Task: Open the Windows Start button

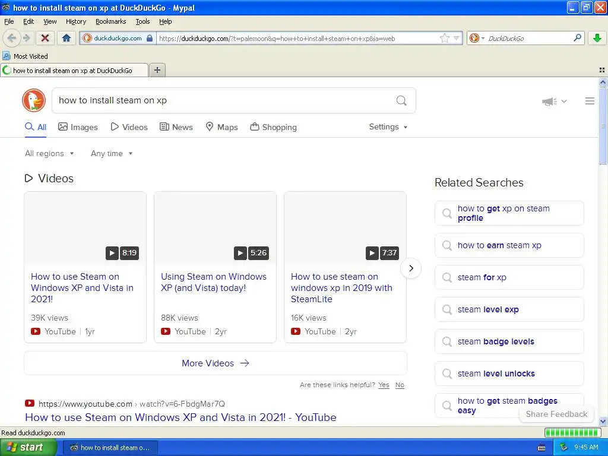Action: pyautogui.click(x=28, y=447)
